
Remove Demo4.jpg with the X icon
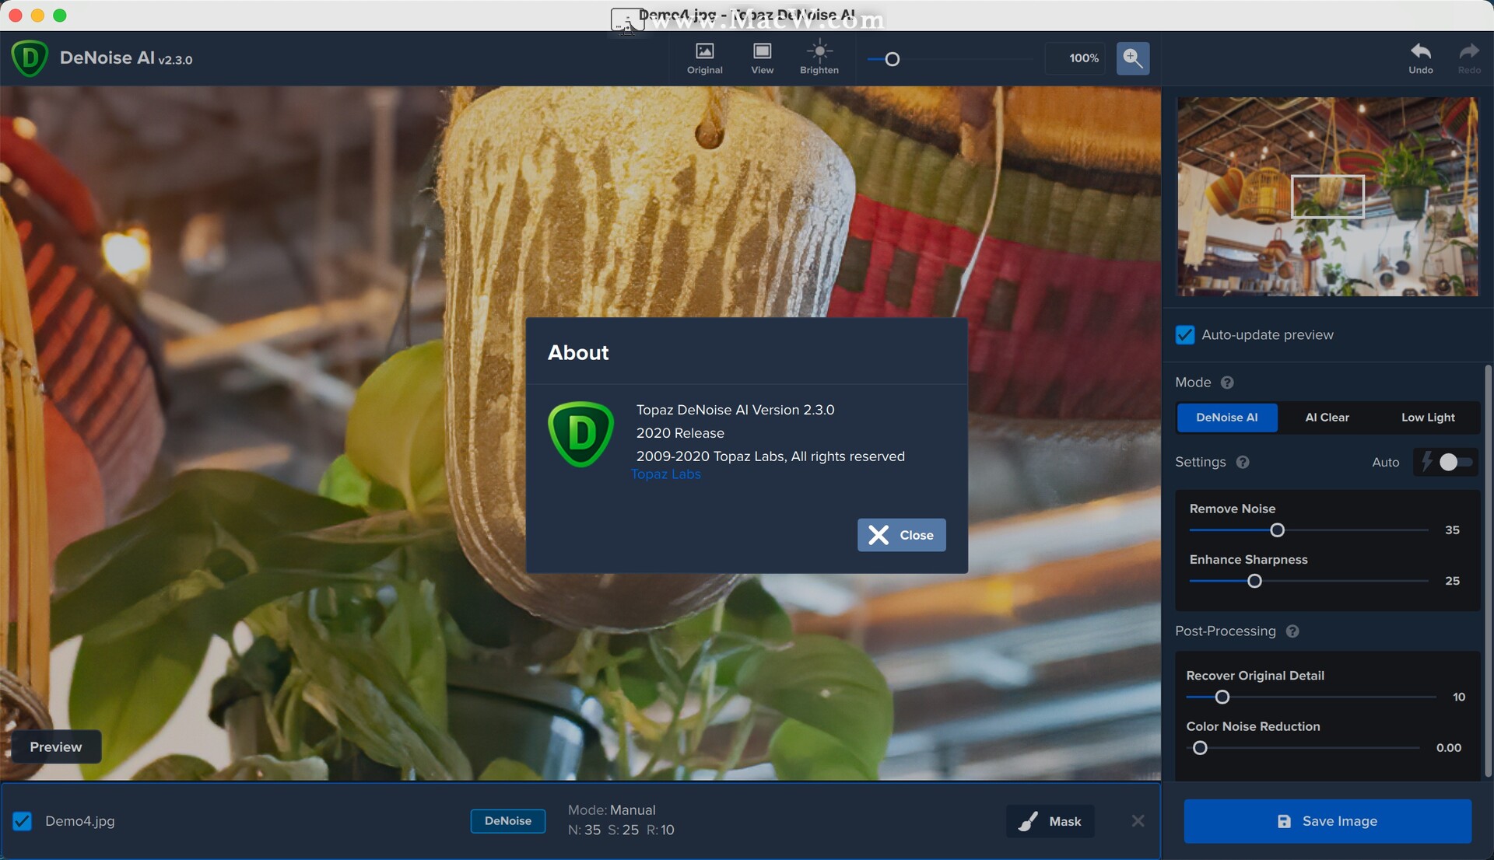pyautogui.click(x=1138, y=821)
